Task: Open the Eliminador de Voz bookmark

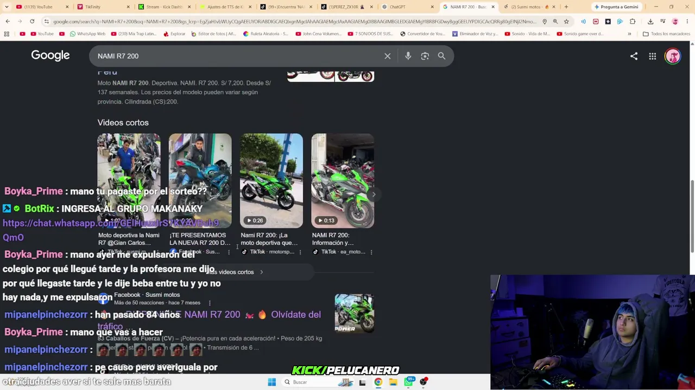Action: [x=475, y=34]
